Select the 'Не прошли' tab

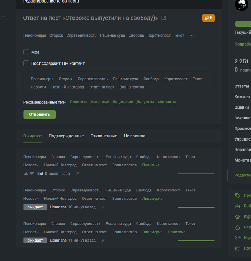[x=134, y=136]
